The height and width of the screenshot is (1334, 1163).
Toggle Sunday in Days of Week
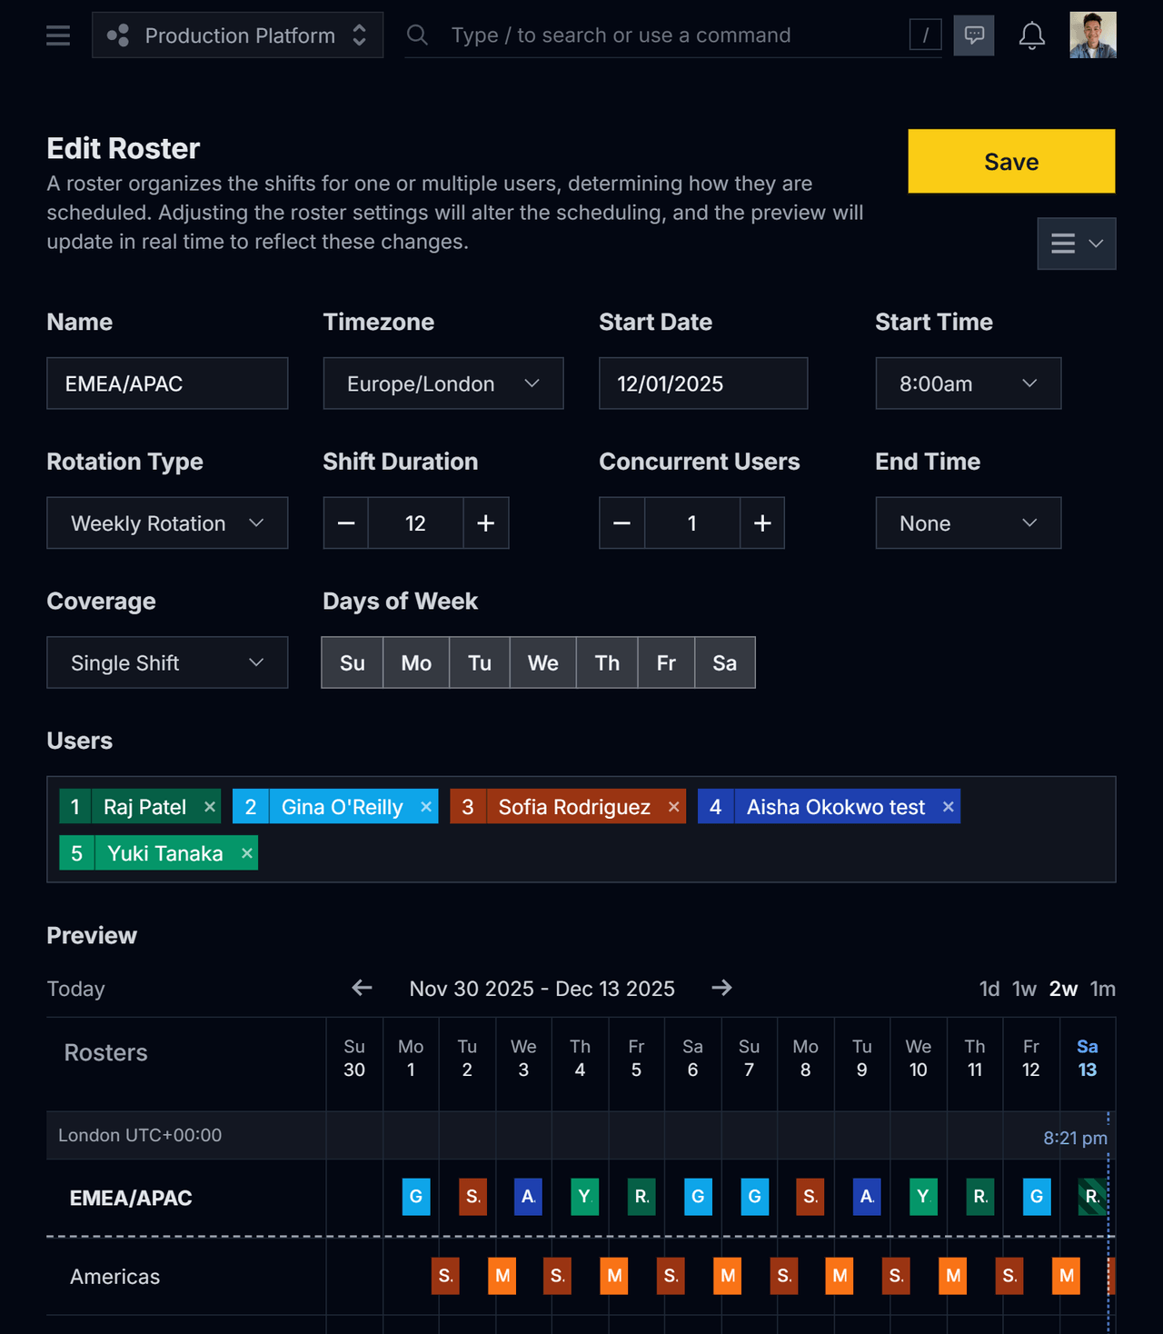point(352,662)
